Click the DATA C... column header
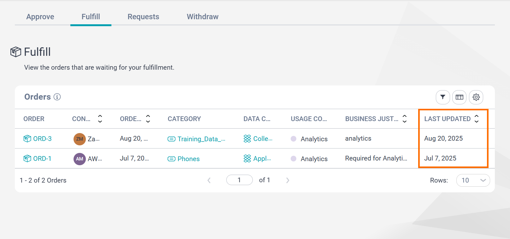Screen dimensions: 510x239 (257, 119)
